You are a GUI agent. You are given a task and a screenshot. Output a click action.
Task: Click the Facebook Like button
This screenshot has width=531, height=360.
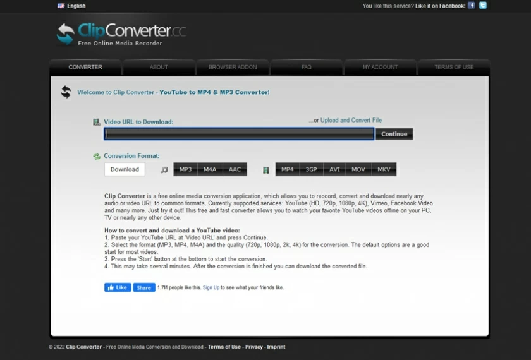click(x=118, y=287)
